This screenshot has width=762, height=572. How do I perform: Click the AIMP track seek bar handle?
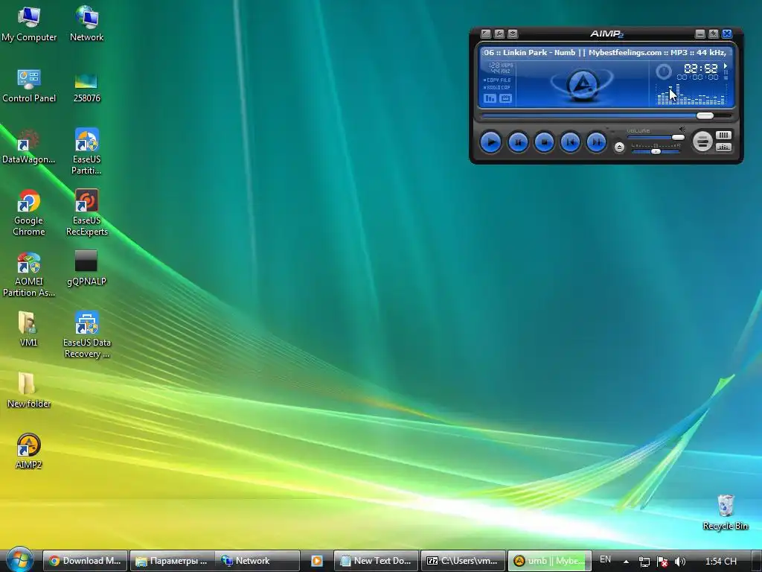pos(705,115)
